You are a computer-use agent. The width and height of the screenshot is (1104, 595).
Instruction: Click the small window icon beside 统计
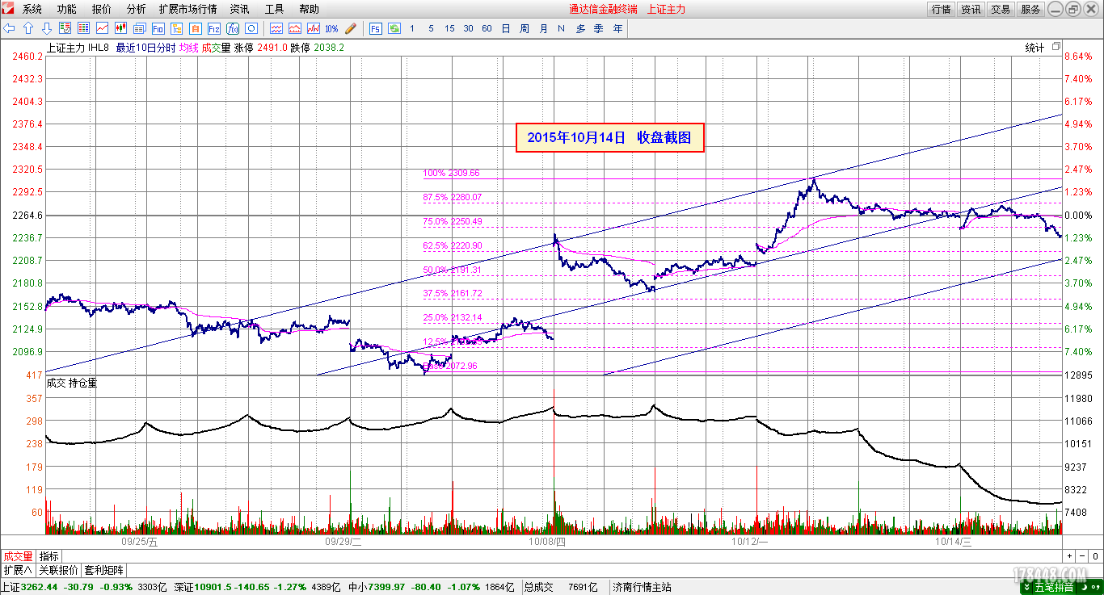[1056, 47]
